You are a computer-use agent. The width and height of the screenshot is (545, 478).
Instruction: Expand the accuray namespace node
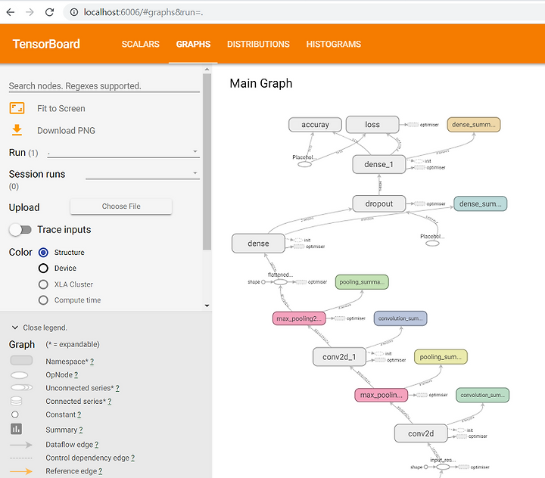click(x=315, y=124)
